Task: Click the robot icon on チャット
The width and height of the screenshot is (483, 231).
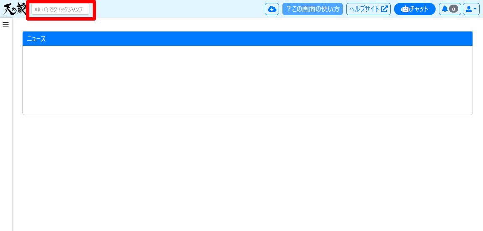Action: 405,9
